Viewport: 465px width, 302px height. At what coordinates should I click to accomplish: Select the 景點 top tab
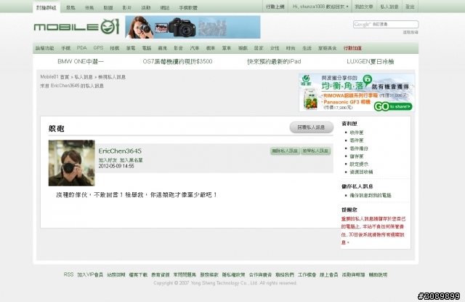70,8
